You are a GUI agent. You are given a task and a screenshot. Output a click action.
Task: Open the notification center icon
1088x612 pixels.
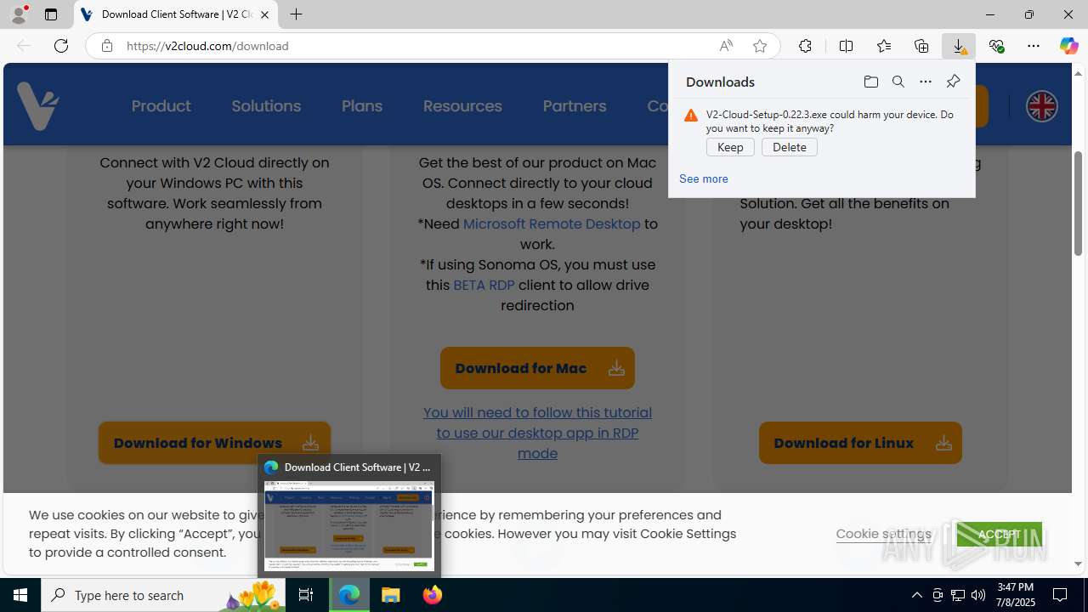click(x=1061, y=595)
